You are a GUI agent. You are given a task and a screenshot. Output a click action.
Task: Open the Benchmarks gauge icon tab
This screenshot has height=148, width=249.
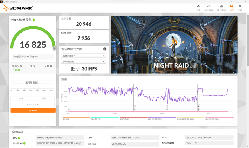[x=209, y=6]
